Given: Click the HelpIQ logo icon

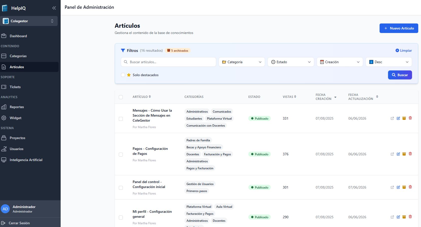Looking at the screenshot, I should pos(5,8).
